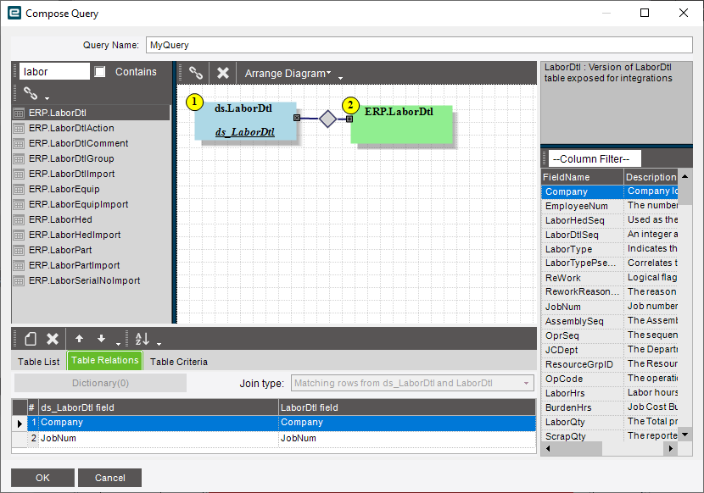Expand the dropdown arrow after the sort icon
The image size is (704, 493).
[159, 344]
